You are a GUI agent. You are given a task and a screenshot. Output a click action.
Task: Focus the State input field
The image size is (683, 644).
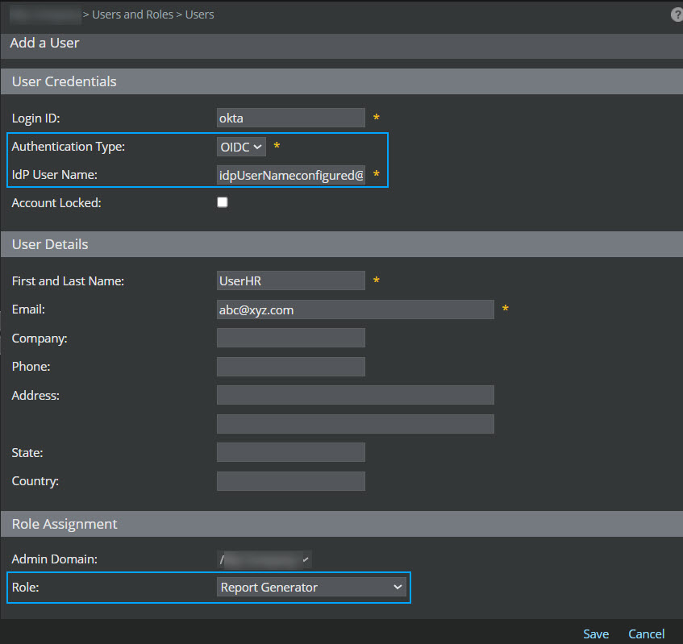point(291,452)
